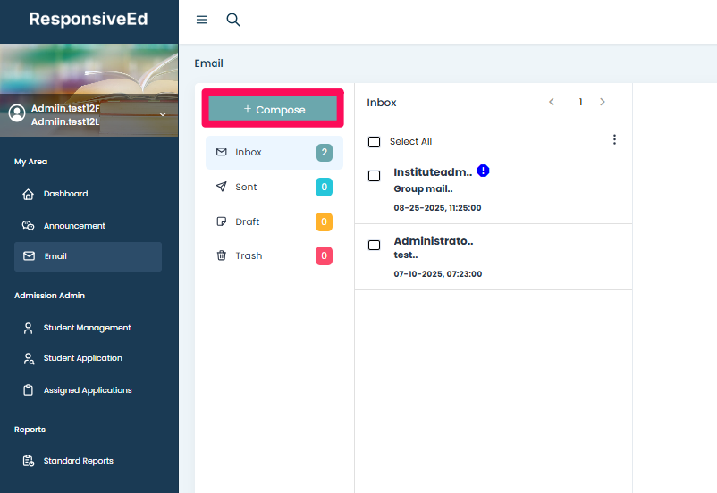Tick checkbox for Instituteadm.. email
The image size is (717, 493).
[x=375, y=176]
